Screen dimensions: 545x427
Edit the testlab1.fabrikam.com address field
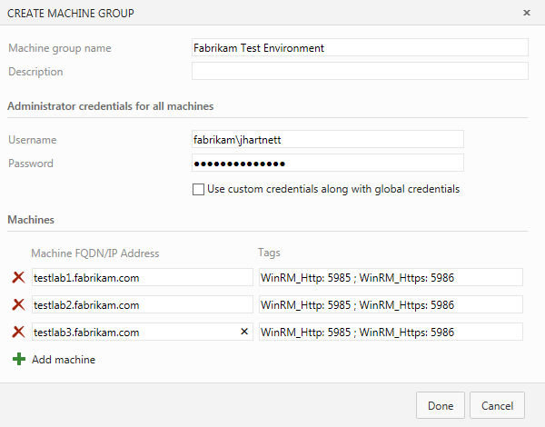[141, 278]
